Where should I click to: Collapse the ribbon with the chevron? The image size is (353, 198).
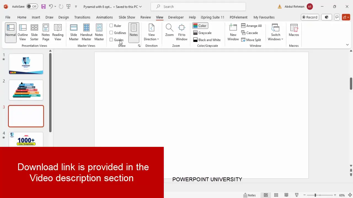(x=347, y=45)
